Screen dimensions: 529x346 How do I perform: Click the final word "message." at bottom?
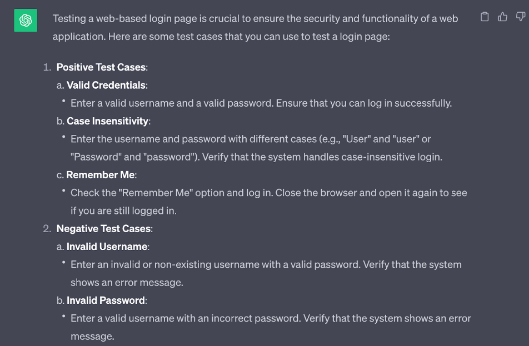coord(92,336)
